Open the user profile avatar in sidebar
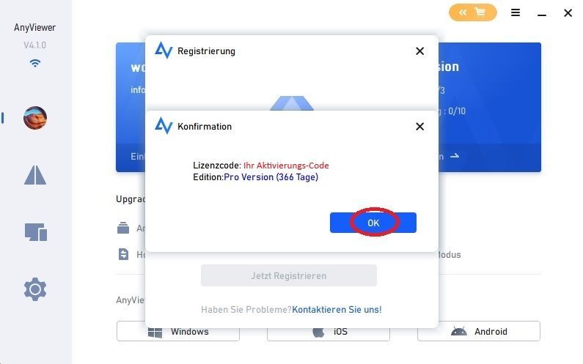The width and height of the screenshot is (583, 364). [35, 118]
